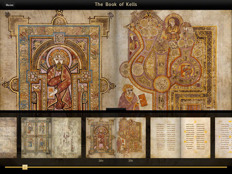Image resolution: width=232 pixels, height=174 pixels.
Task: Select the 29r ornate initial thumbnail
Action: 131,138
